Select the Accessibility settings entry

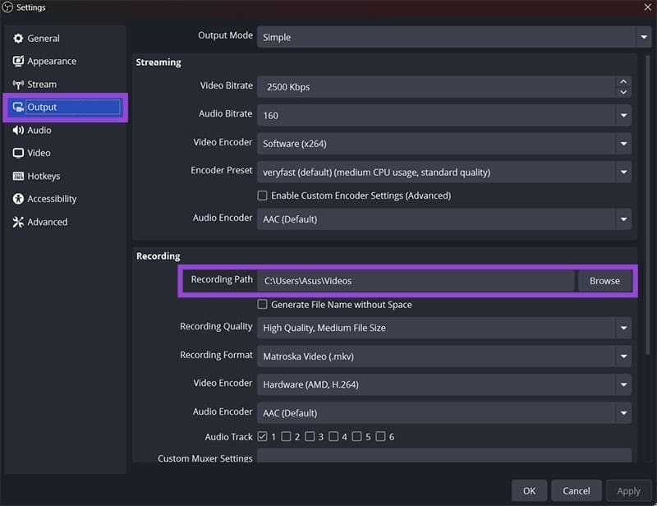coord(51,199)
